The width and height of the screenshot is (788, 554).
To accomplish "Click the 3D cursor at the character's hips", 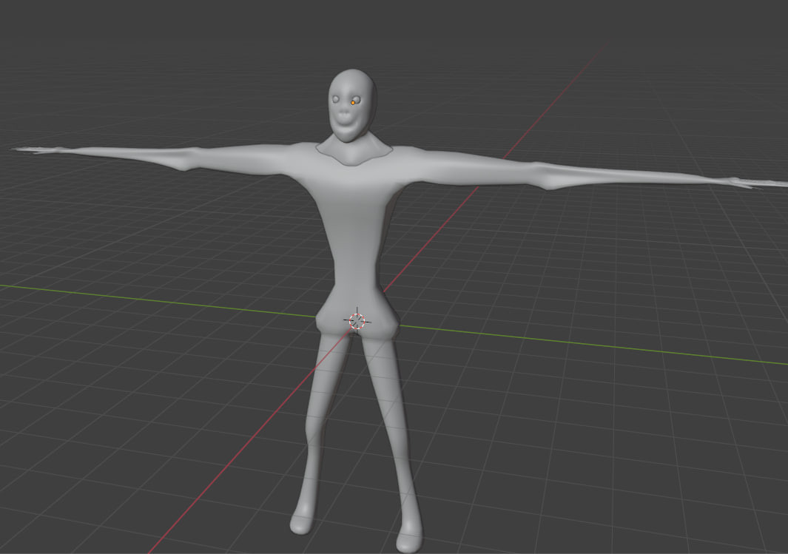I will tap(357, 320).
